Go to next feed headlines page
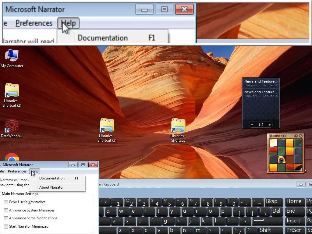Image resolution: width=312 pixels, height=234 pixels. [x=270, y=125]
